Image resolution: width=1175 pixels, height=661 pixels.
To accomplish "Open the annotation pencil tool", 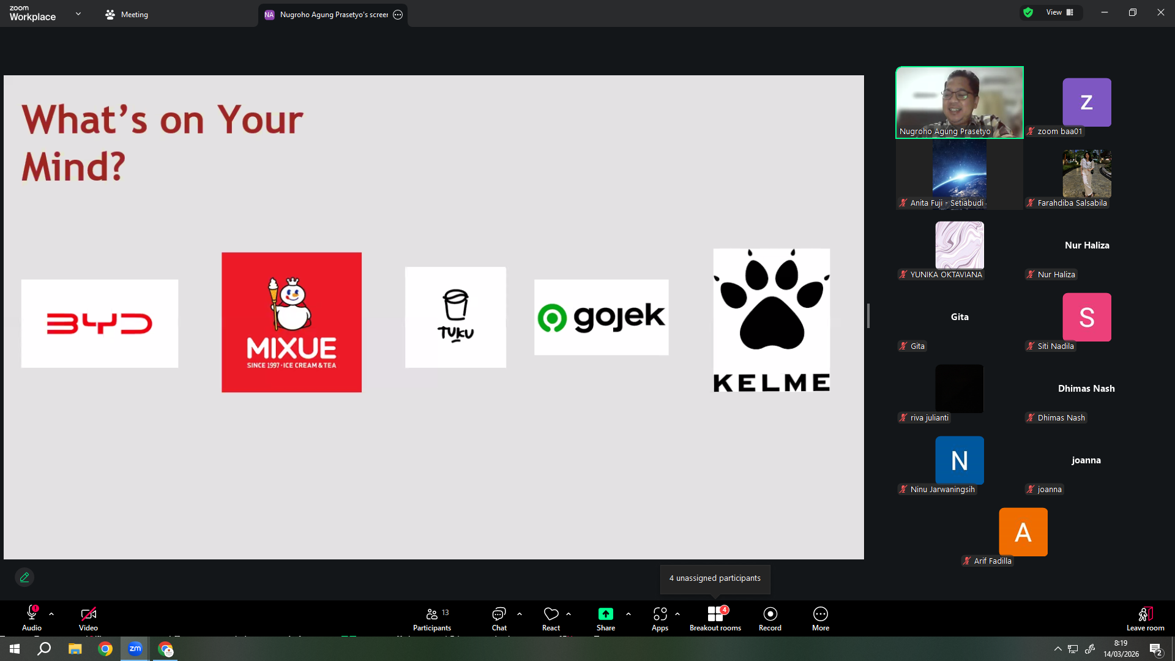I will coord(24,577).
